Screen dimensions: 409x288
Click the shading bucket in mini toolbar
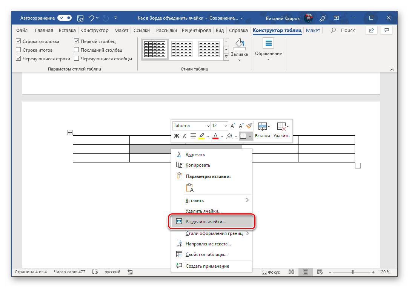tap(229, 136)
